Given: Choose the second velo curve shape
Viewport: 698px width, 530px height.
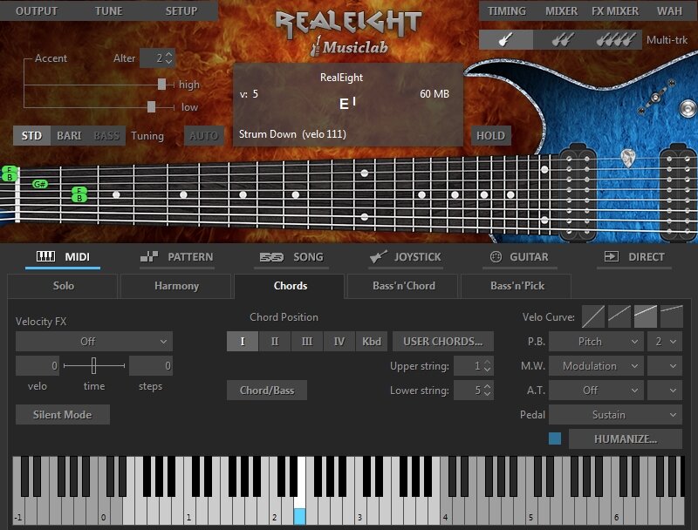Looking at the screenshot, I should [619, 316].
